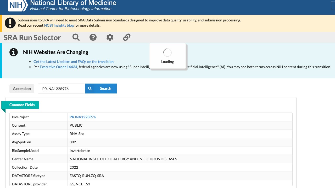Click the BioProject field name cell
Viewport: 335px width, 188px height.
pos(38,117)
